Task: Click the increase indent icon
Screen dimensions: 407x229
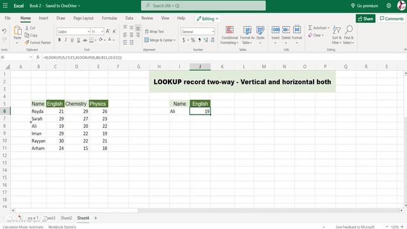Action: (x=132, y=43)
